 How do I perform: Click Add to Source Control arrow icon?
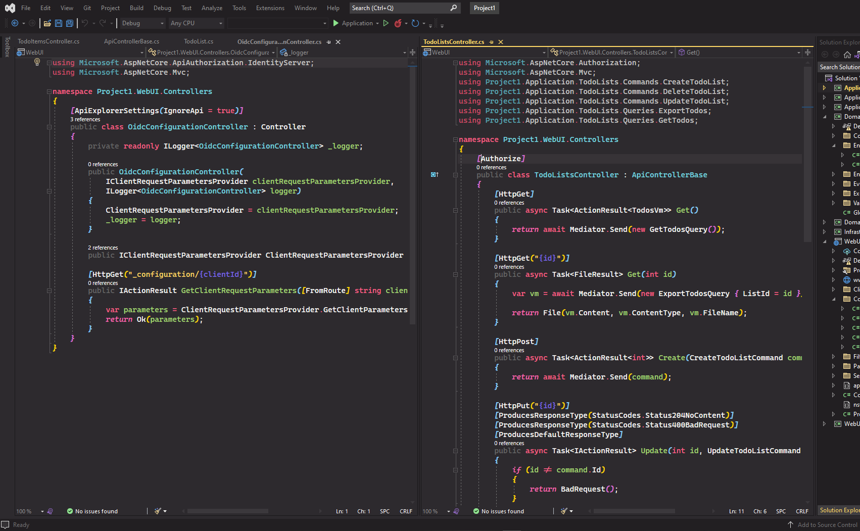[791, 525]
